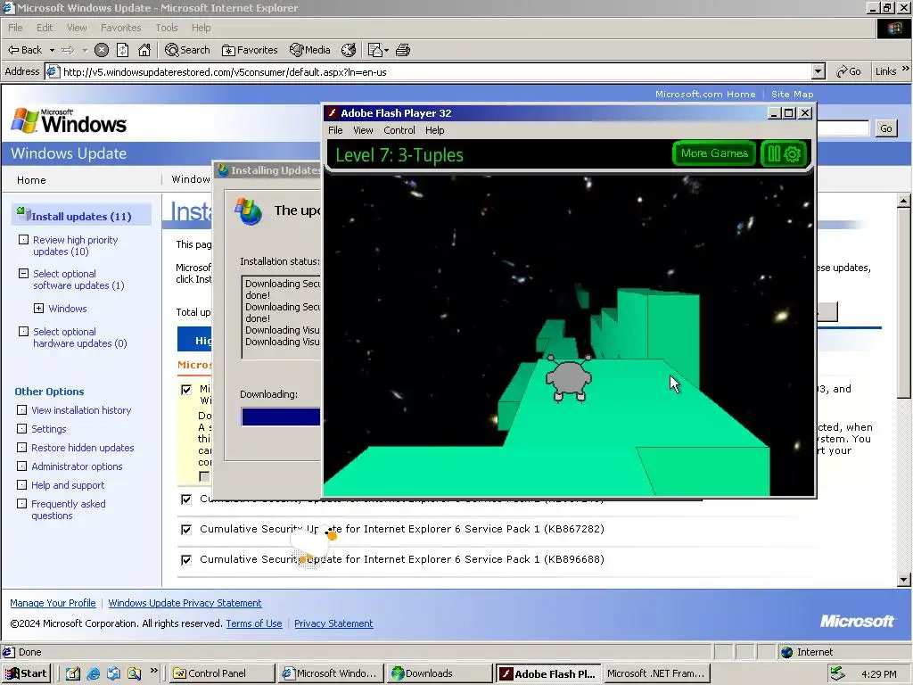913x685 pixels.
Task: Open the Flash Player Control menu
Action: tap(399, 130)
